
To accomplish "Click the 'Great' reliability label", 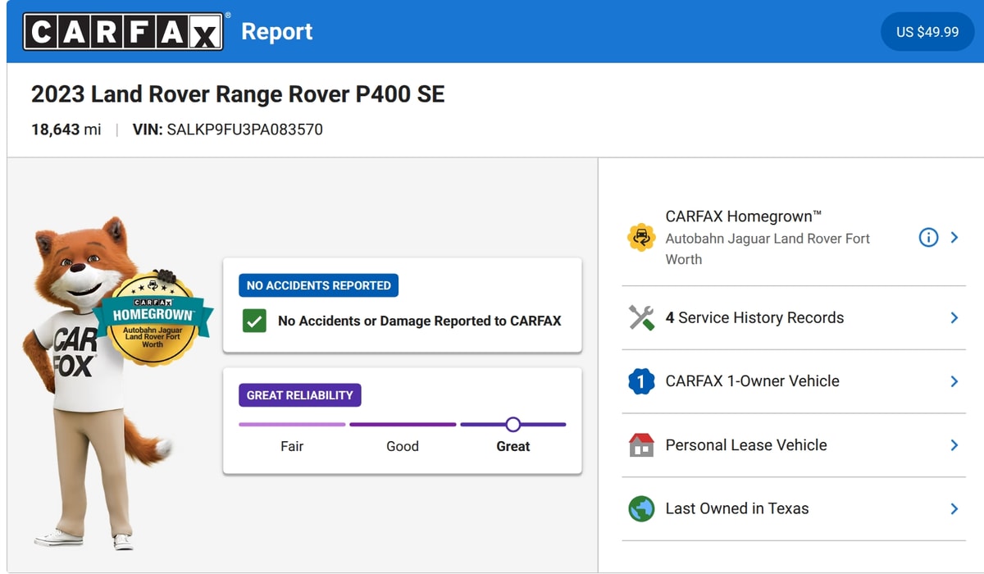I will (x=513, y=446).
